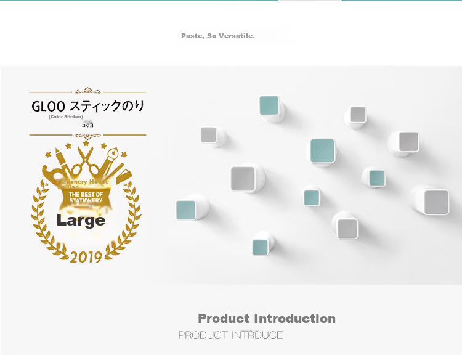Click the "(Color Sticker)" caption
The image size is (462, 355).
tap(66, 116)
